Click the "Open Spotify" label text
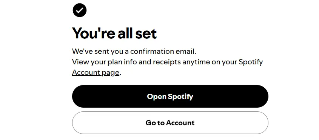This screenshot has width=319, height=140. 170,97
